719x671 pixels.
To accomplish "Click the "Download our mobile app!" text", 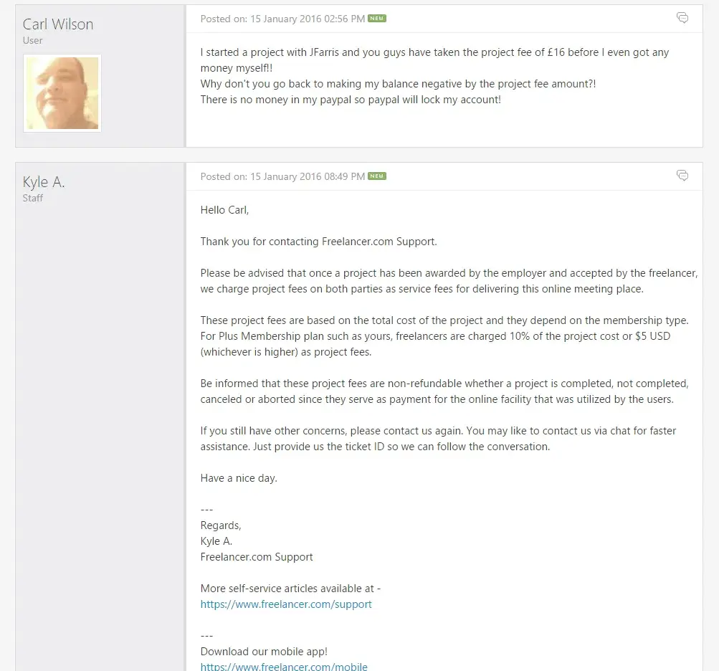I will click(x=264, y=652).
